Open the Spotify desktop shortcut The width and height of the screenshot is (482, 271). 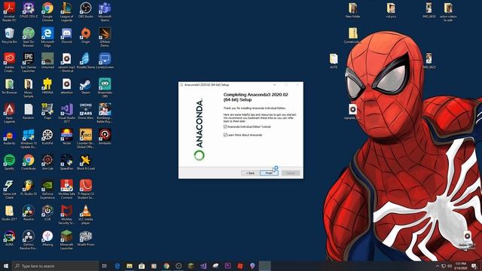(10, 162)
